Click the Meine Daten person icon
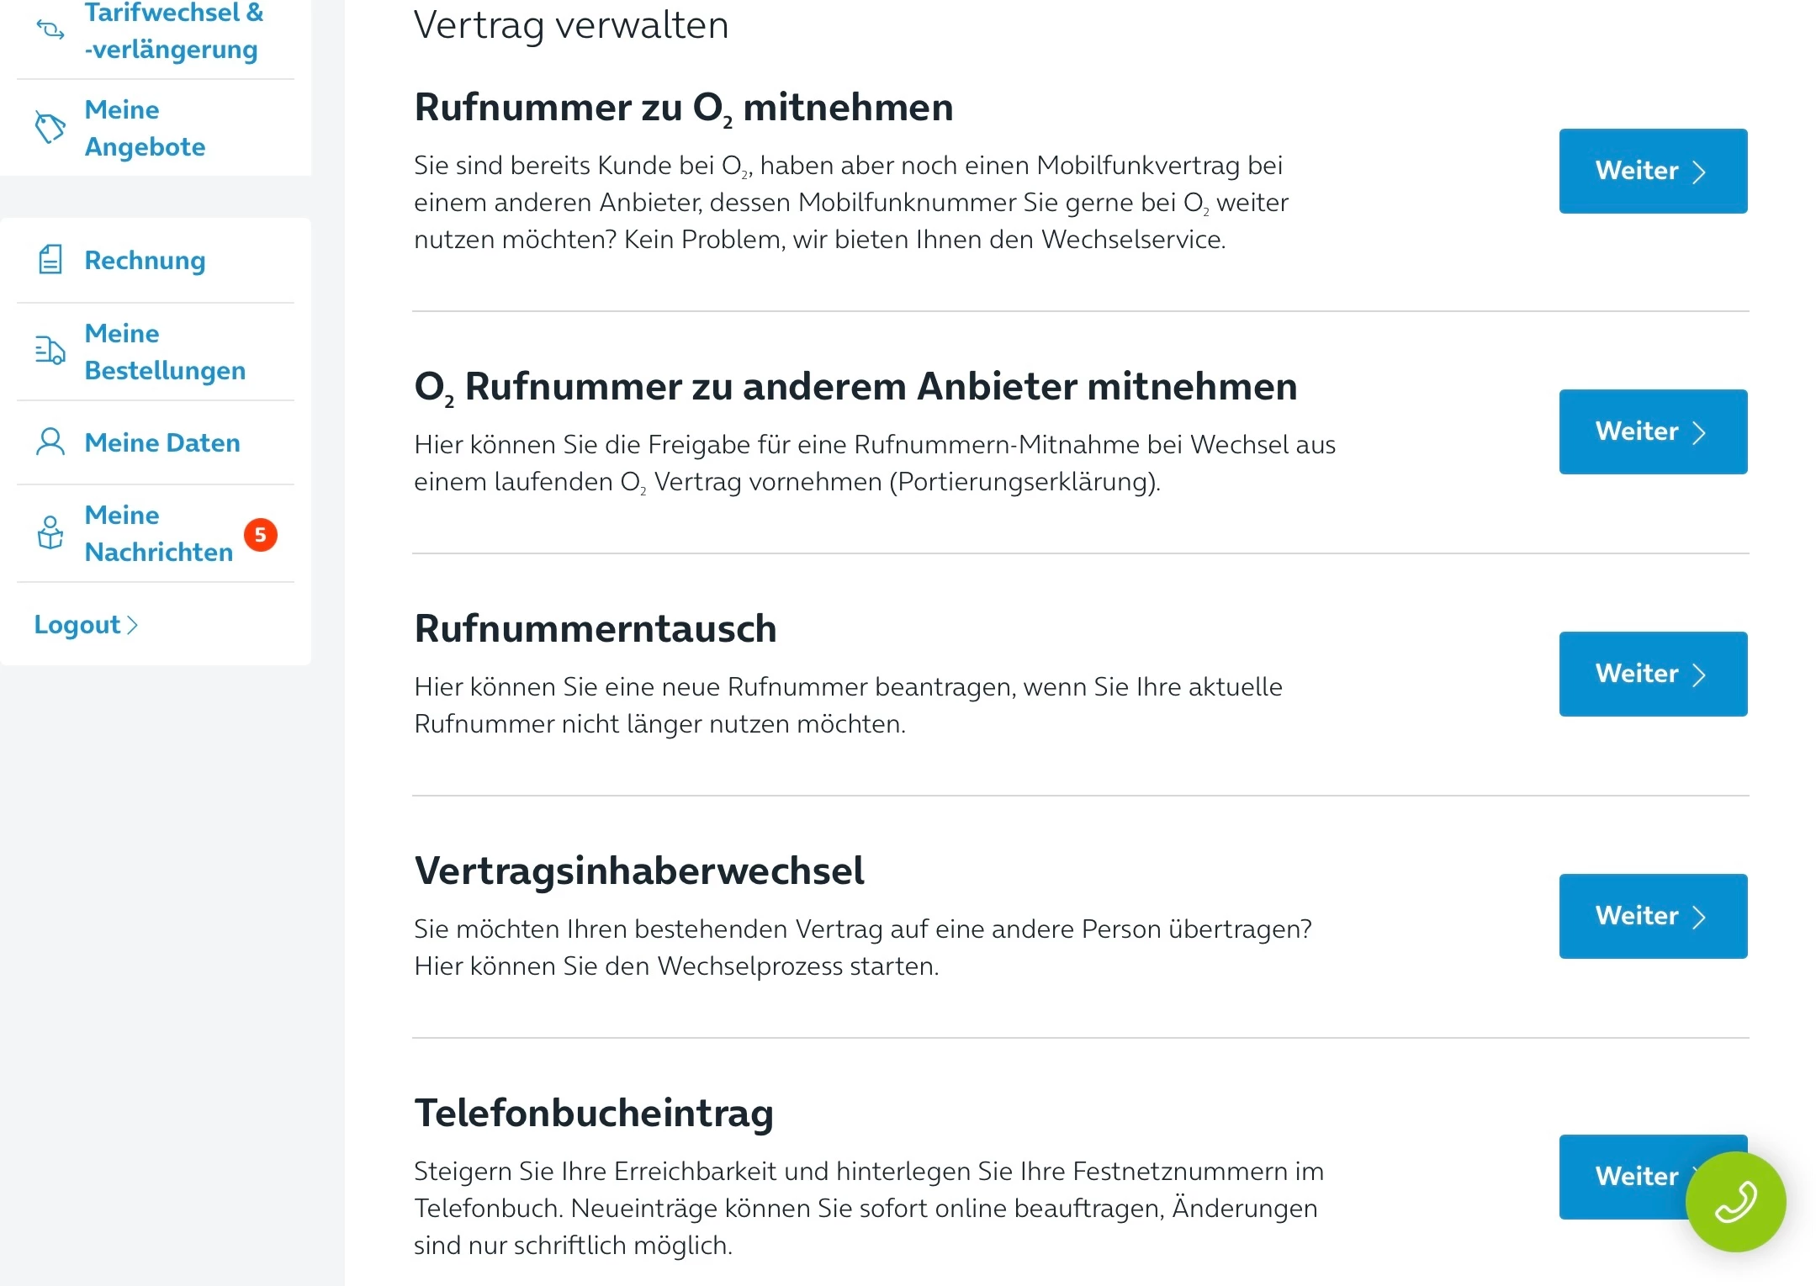 tap(50, 442)
